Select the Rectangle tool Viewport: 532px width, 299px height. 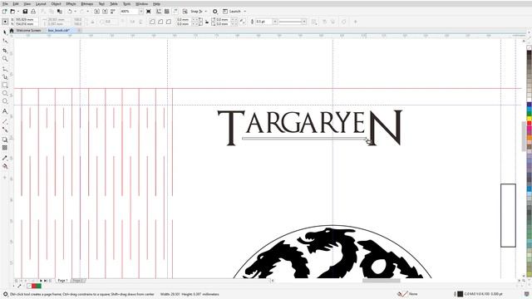(x=5, y=85)
